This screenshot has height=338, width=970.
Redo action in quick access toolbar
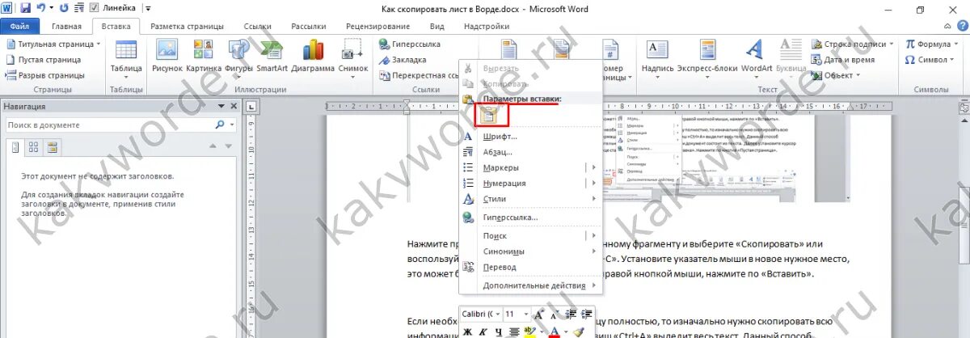(65, 8)
